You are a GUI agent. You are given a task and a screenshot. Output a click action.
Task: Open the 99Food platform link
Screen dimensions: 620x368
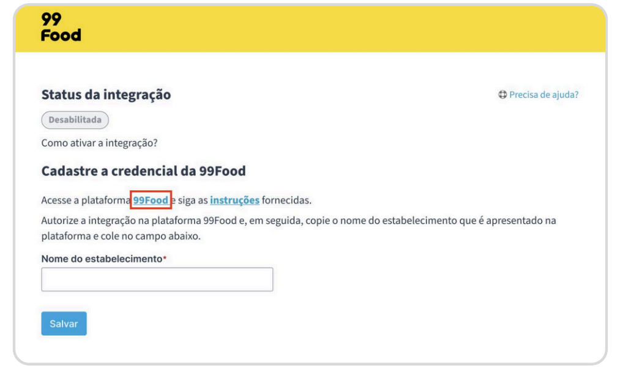tap(151, 201)
